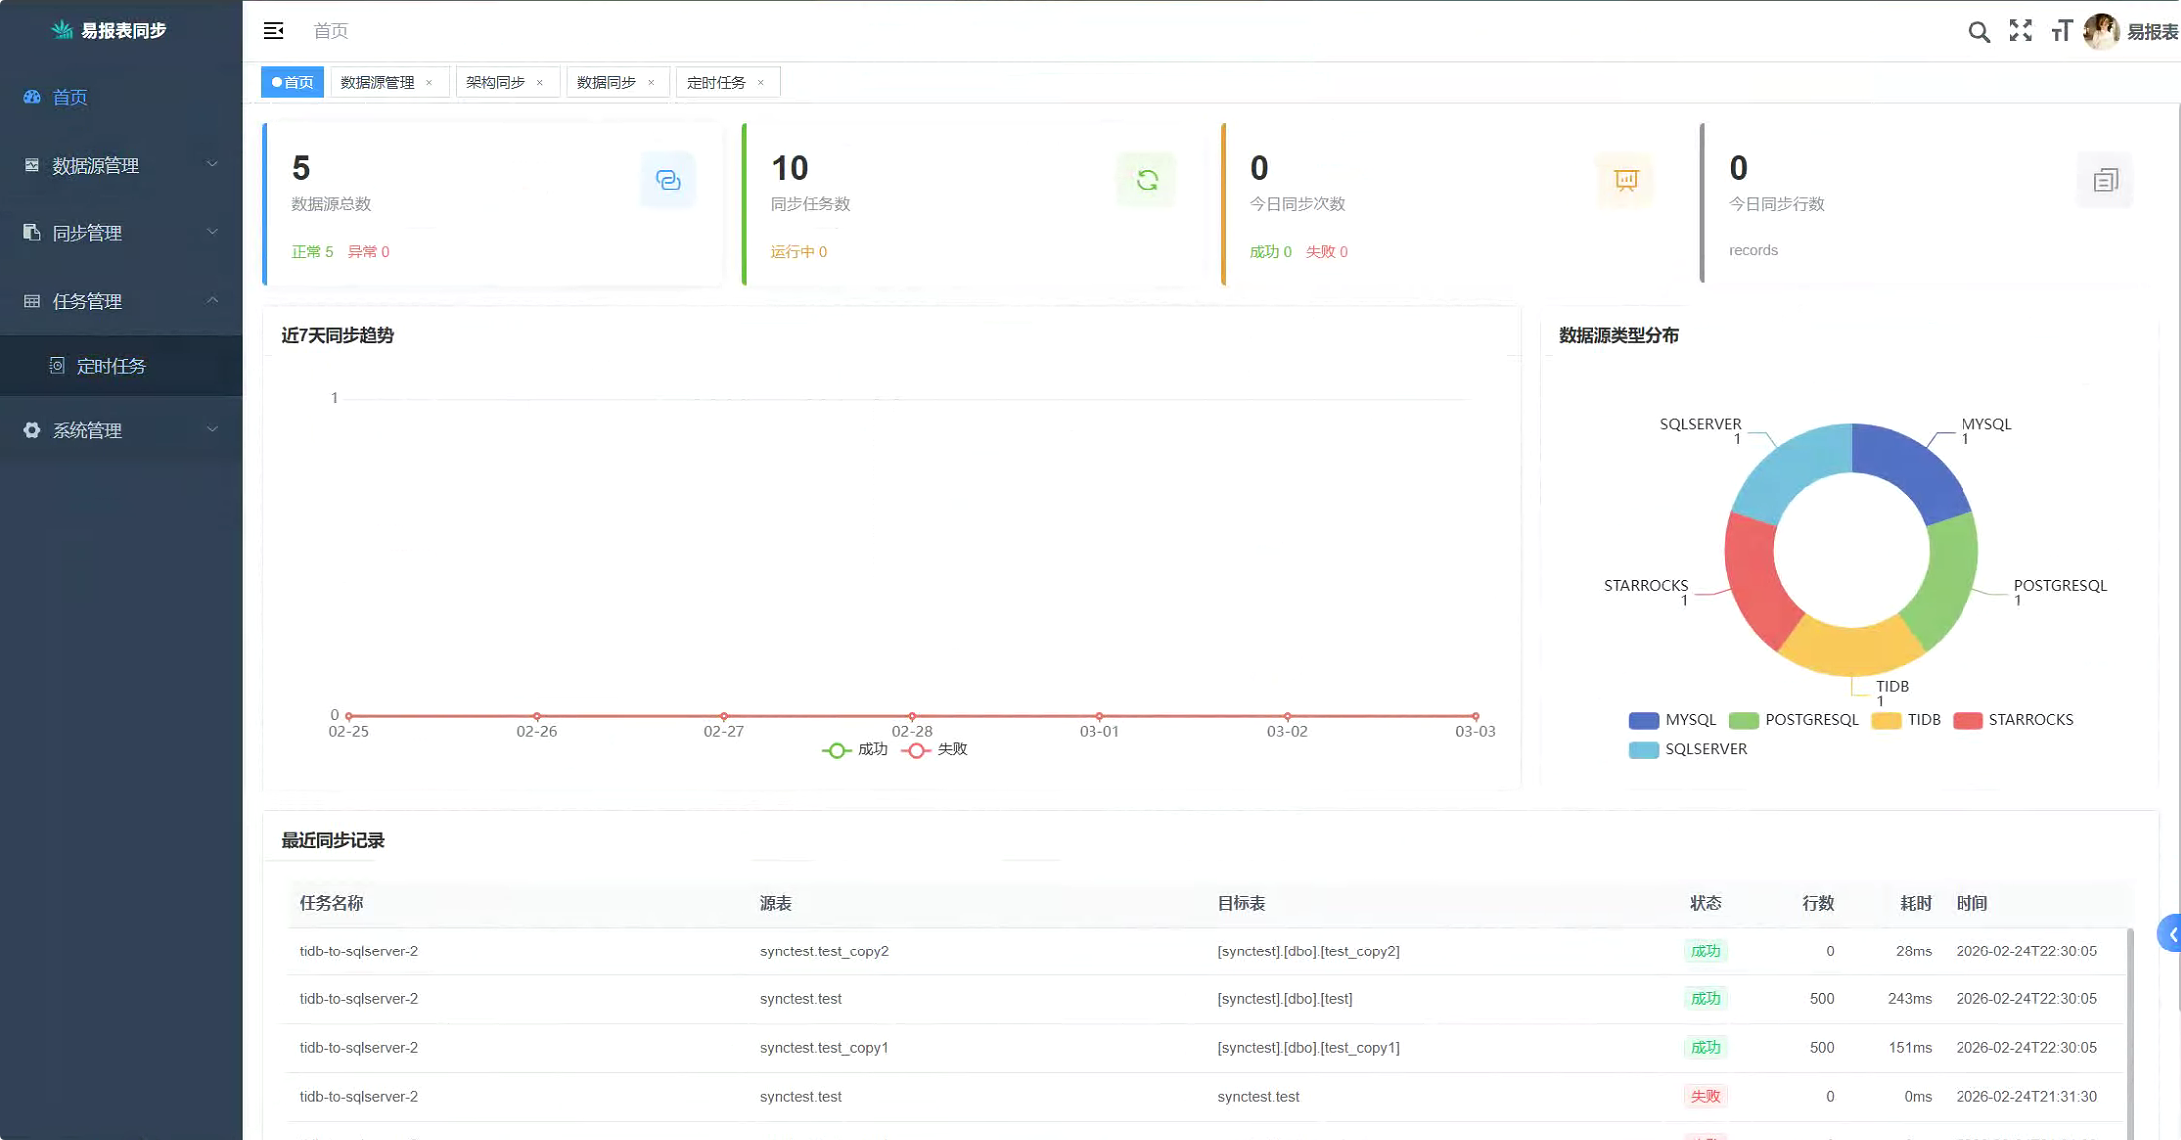
Task: Click the blue side-panel arrow handle at right edge
Action: click(2171, 935)
